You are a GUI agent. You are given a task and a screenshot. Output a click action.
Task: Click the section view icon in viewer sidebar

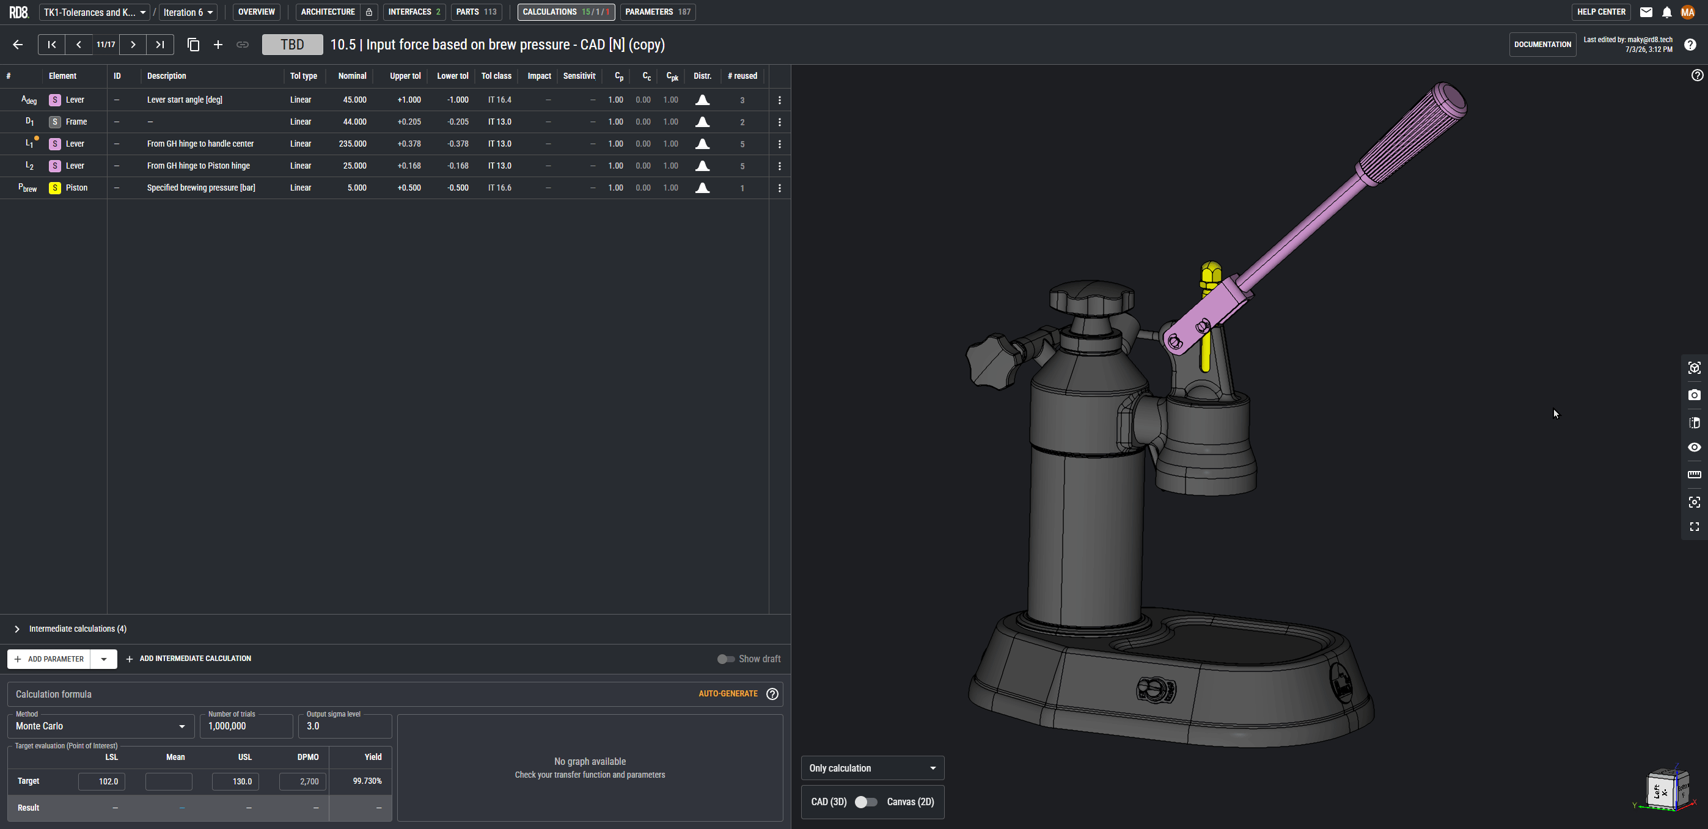click(1694, 423)
